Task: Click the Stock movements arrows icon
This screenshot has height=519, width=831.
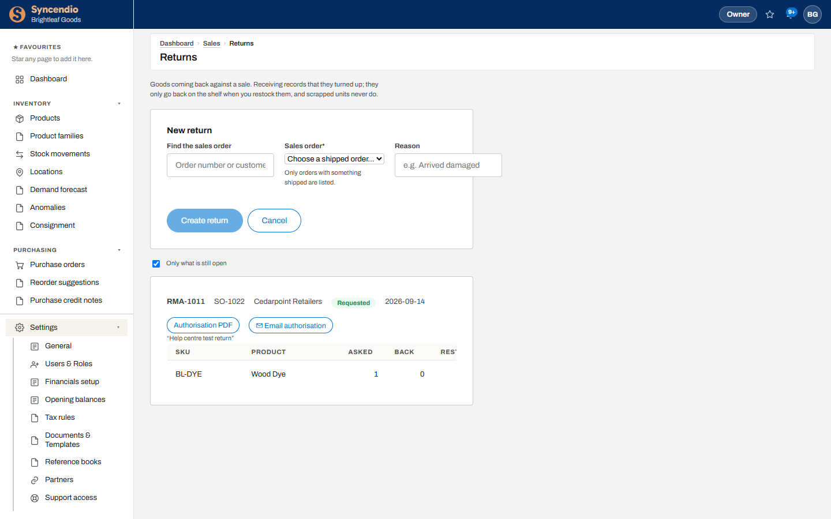Action: tap(20, 155)
